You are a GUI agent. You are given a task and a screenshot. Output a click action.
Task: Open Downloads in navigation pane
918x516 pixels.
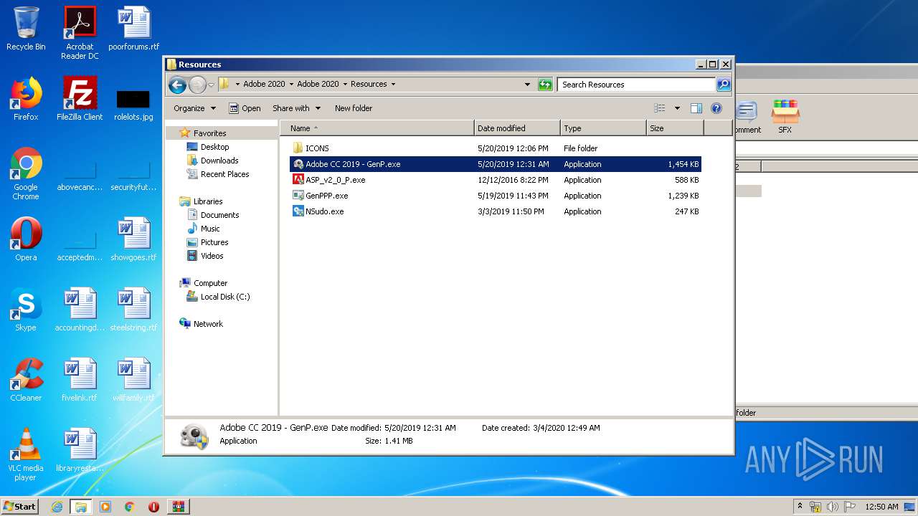pyautogui.click(x=219, y=161)
